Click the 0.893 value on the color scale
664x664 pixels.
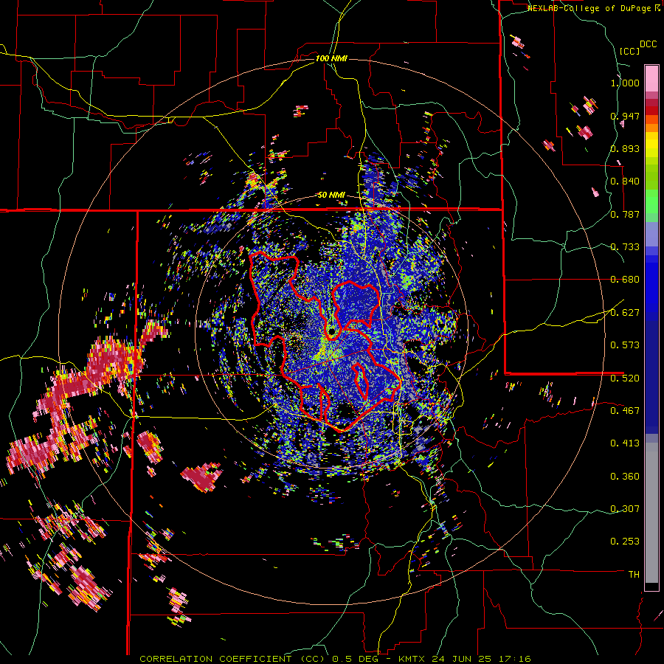click(x=625, y=148)
